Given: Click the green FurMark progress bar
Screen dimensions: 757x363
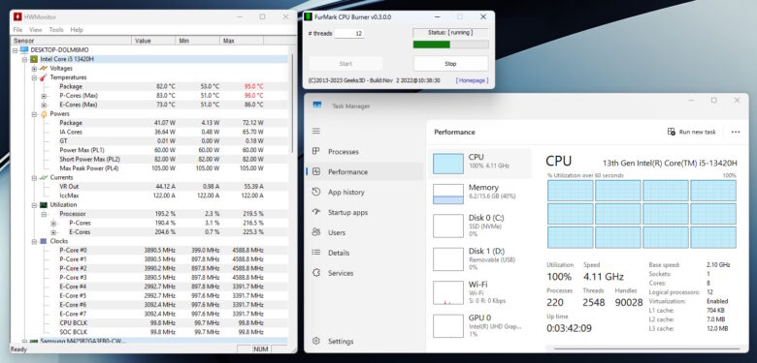Looking at the screenshot, I should click(x=451, y=45).
